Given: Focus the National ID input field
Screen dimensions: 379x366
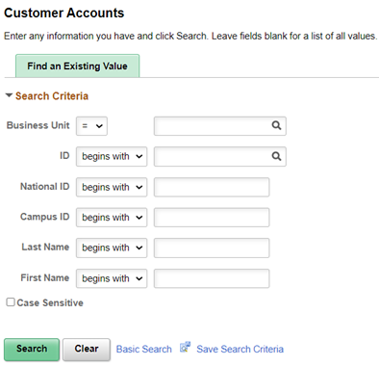Looking at the screenshot, I should click(212, 187).
